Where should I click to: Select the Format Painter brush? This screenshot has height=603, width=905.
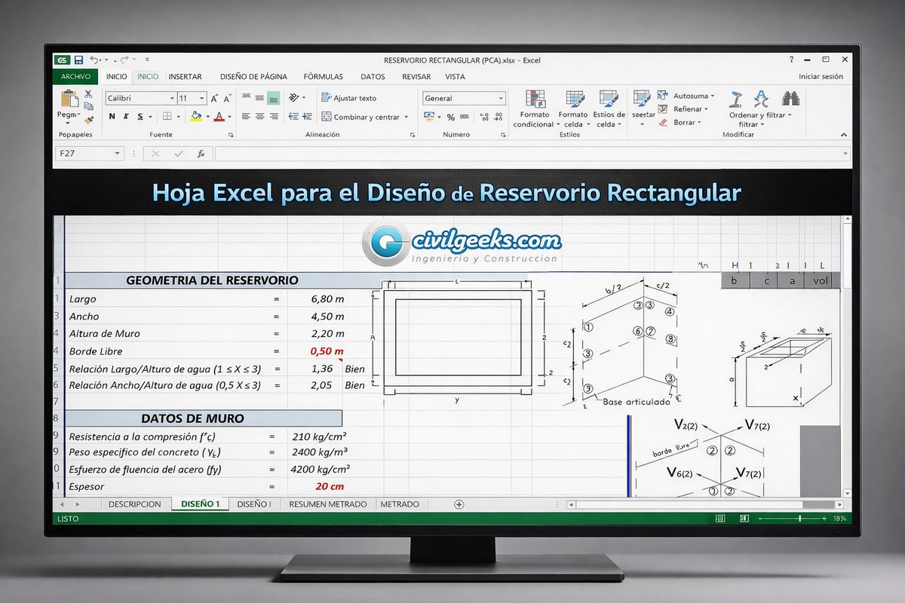tap(88, 118)
